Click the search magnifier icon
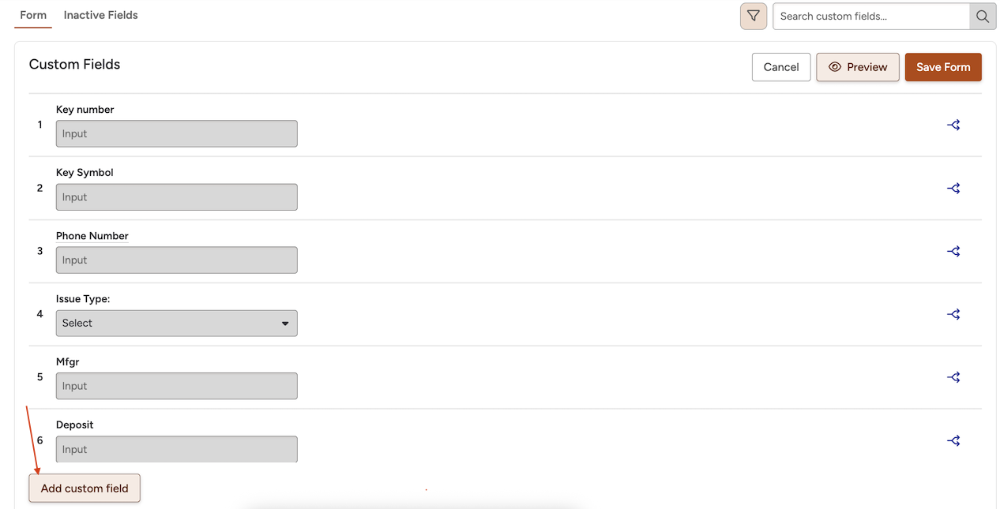 click(x=983, y=16)
